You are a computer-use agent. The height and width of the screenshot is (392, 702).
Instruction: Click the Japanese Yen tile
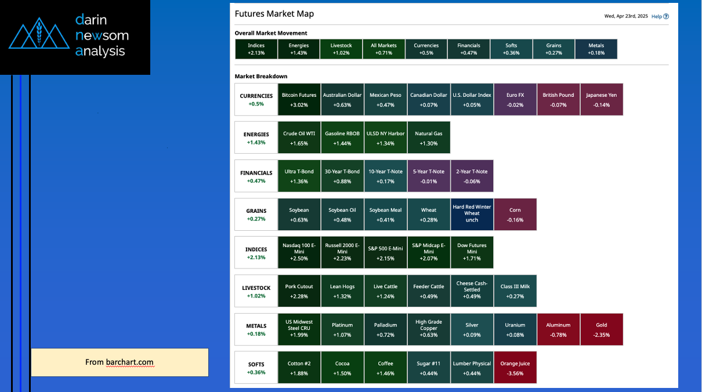pyautogui.click(x=601, y=100)
